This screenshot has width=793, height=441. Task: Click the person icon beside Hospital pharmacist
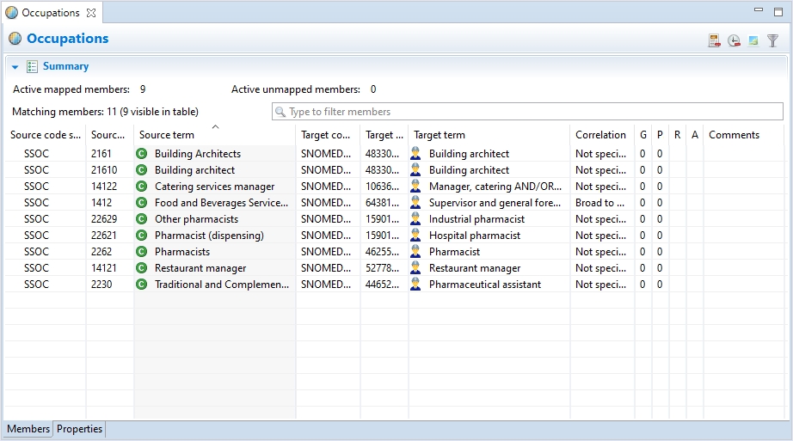click(x=416, y=236)
